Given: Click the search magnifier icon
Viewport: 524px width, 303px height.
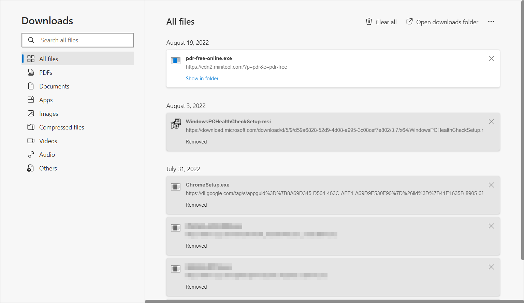Looking at the screenshot, I should (31, 40).
